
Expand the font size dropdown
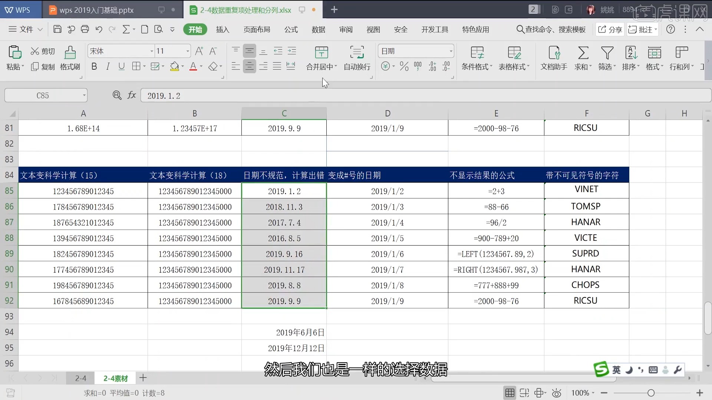click(x=188, y=51)
